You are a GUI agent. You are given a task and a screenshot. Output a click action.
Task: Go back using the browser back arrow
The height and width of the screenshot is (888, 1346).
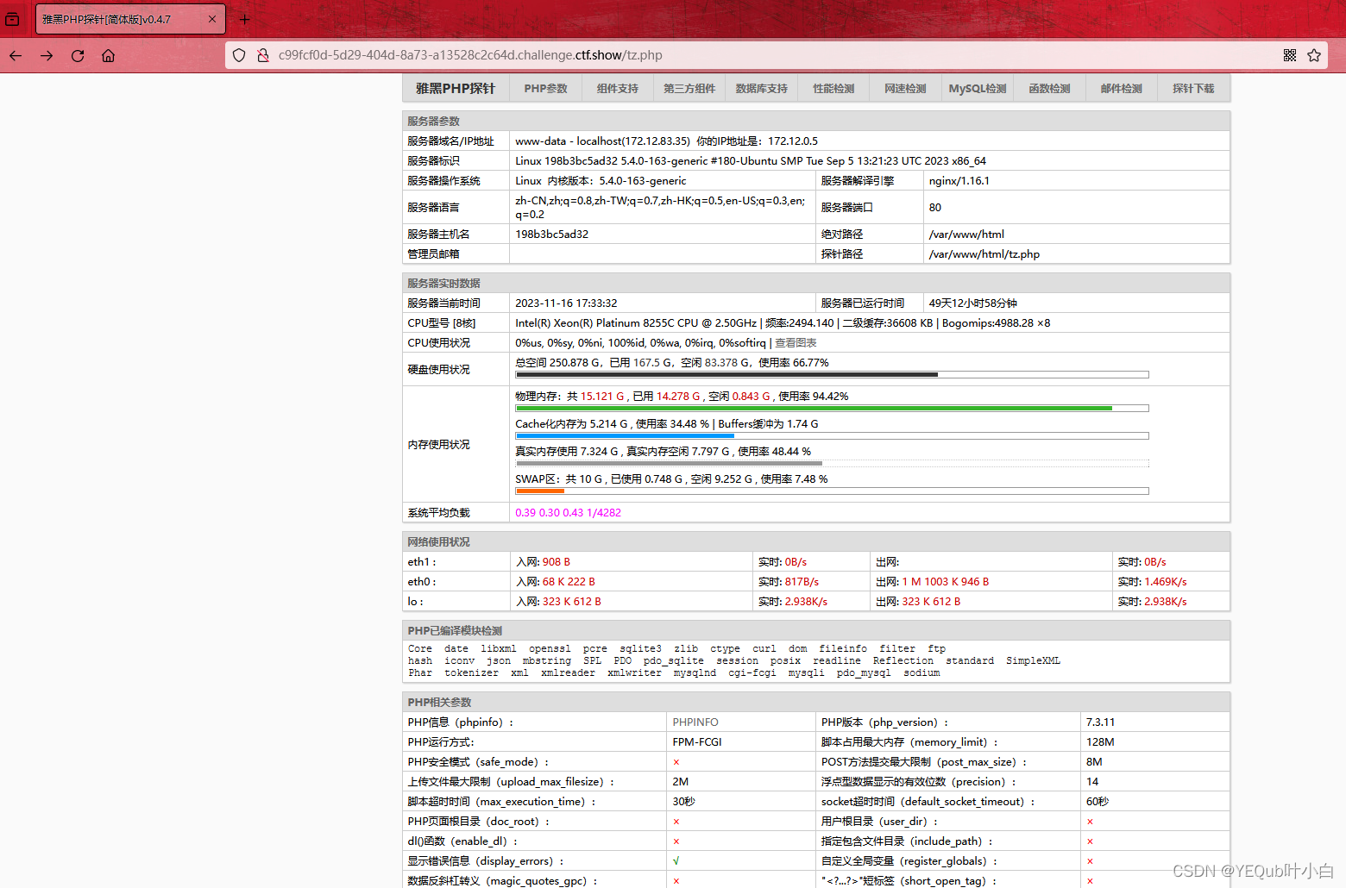pyautogui.click(x=16, y=55)
